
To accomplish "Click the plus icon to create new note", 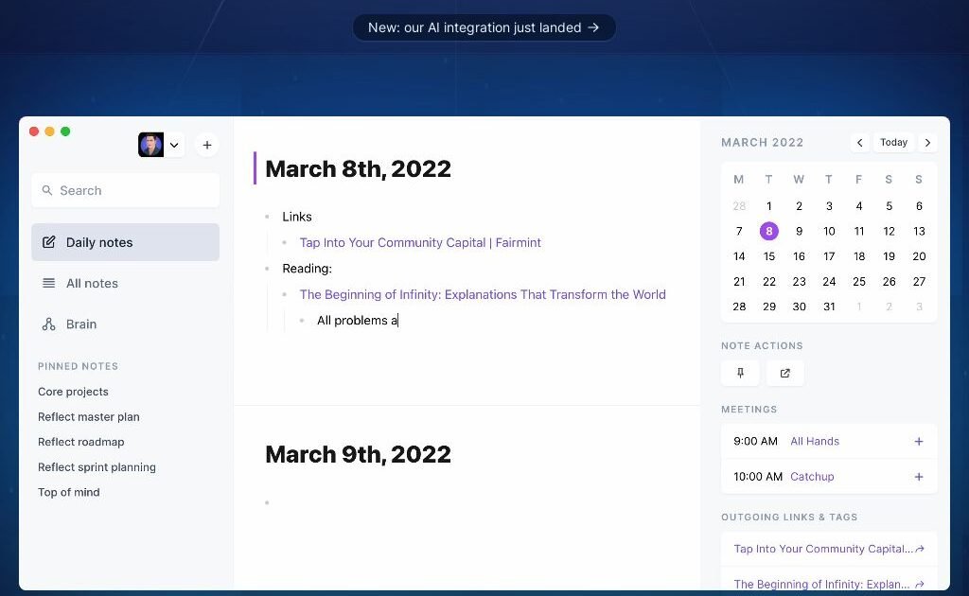I will 207,145.
